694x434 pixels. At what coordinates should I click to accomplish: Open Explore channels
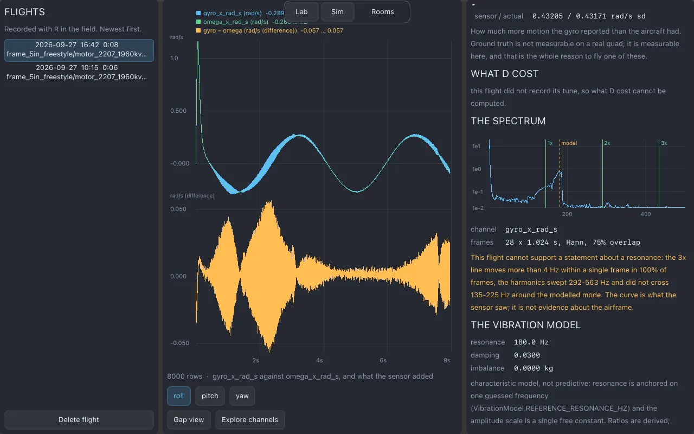[250, 420]
